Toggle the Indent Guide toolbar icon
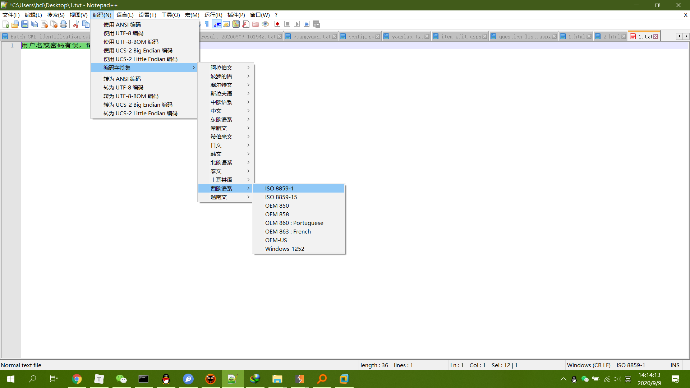Viewport: 690px width, 388px height. 217,24
